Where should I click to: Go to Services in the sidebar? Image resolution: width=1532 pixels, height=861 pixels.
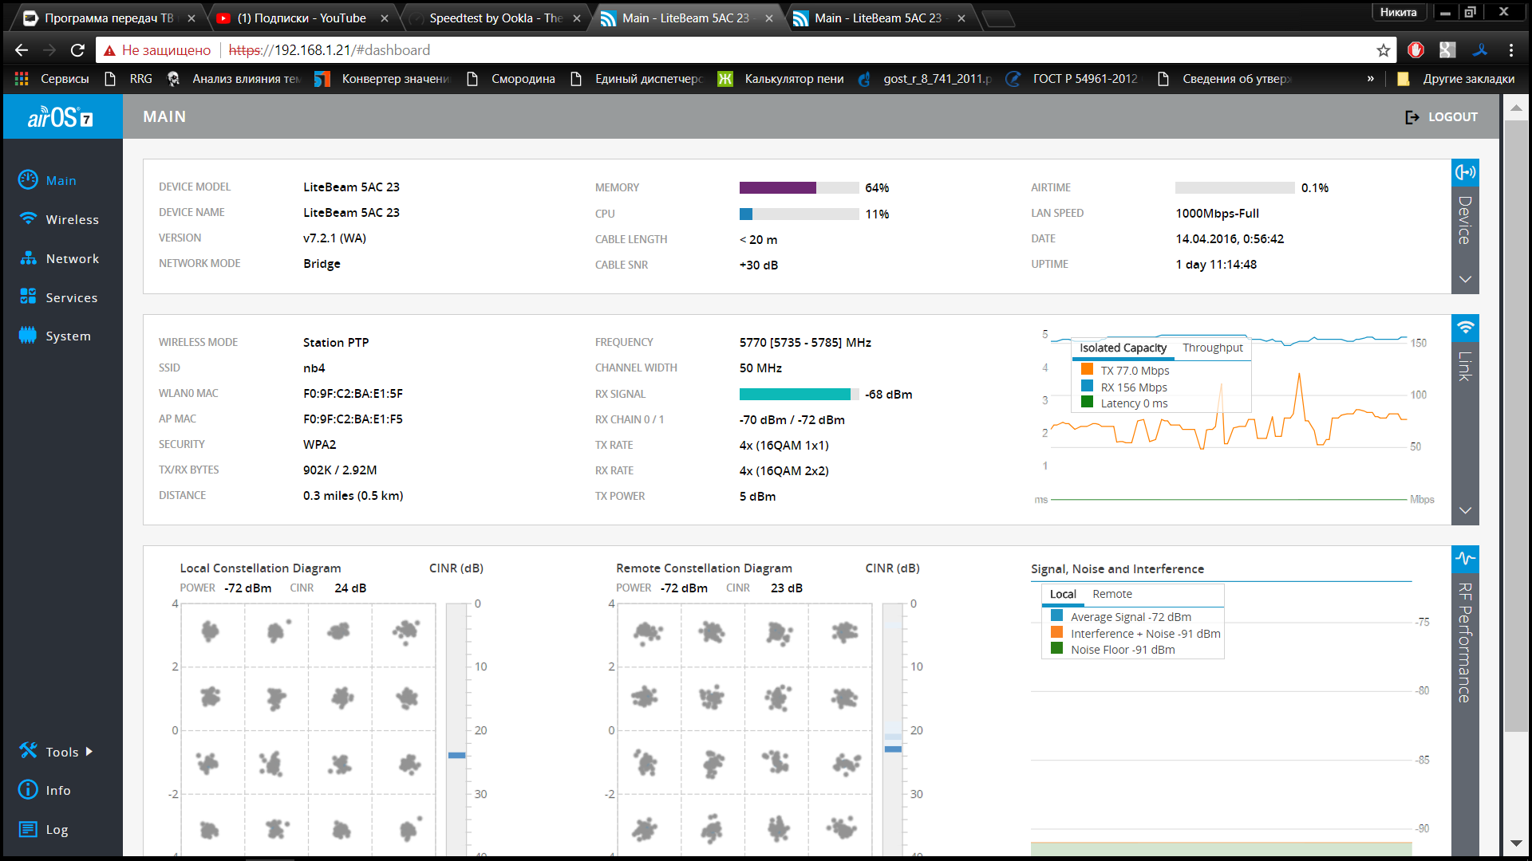(x=71, y=297)
